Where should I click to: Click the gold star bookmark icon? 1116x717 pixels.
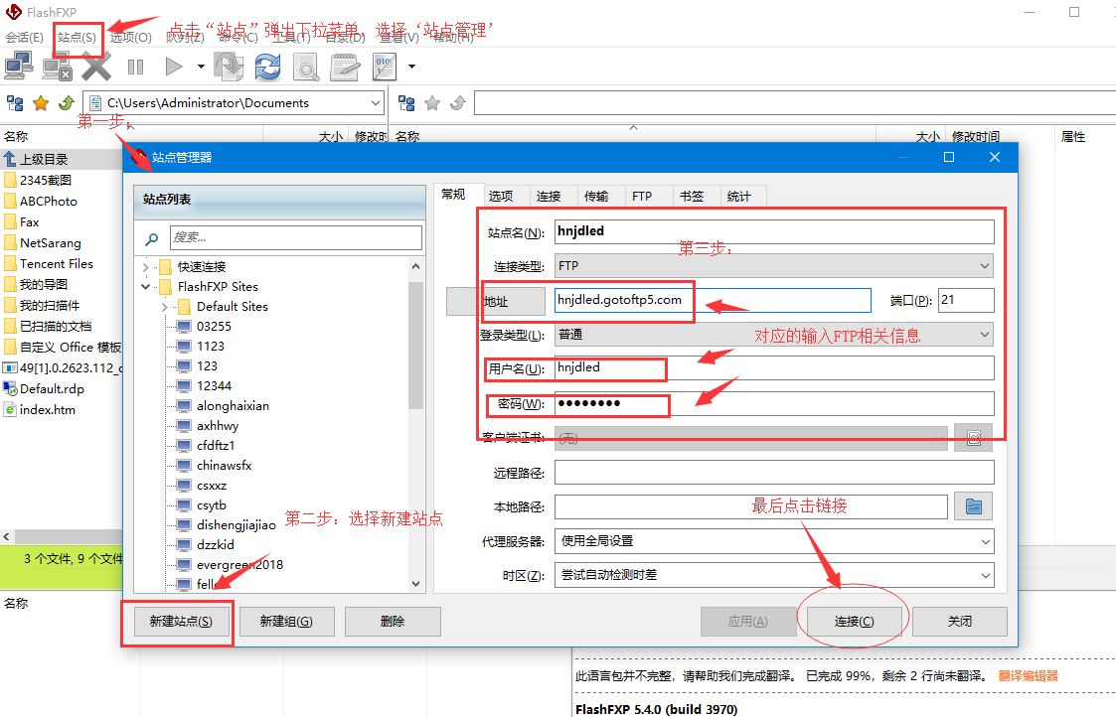tap(41, 103)
